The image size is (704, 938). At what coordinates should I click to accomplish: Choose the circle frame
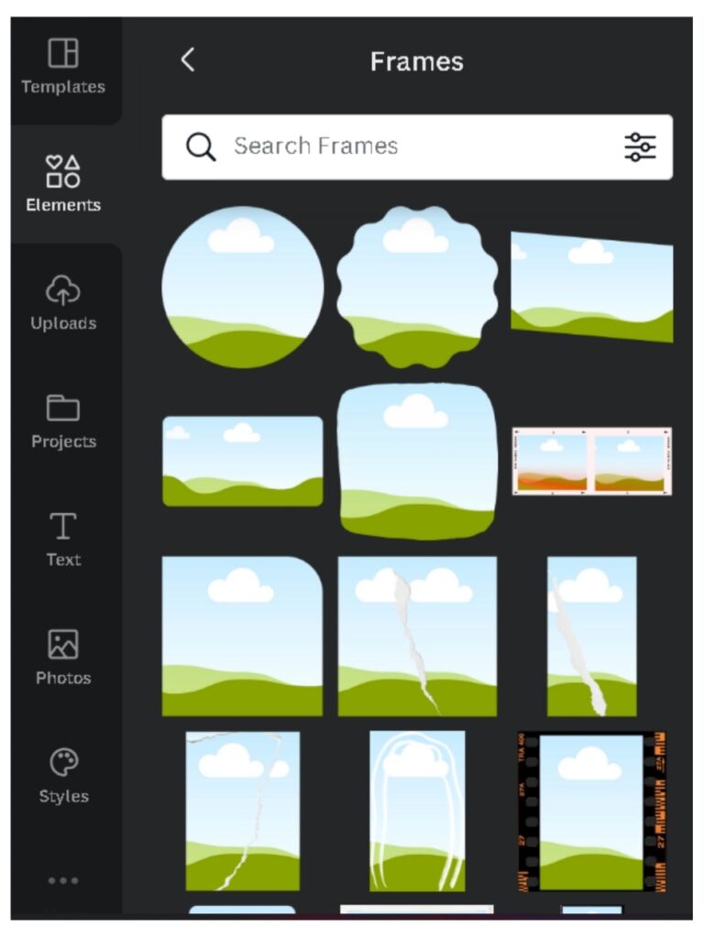click(x=242, y=287)
